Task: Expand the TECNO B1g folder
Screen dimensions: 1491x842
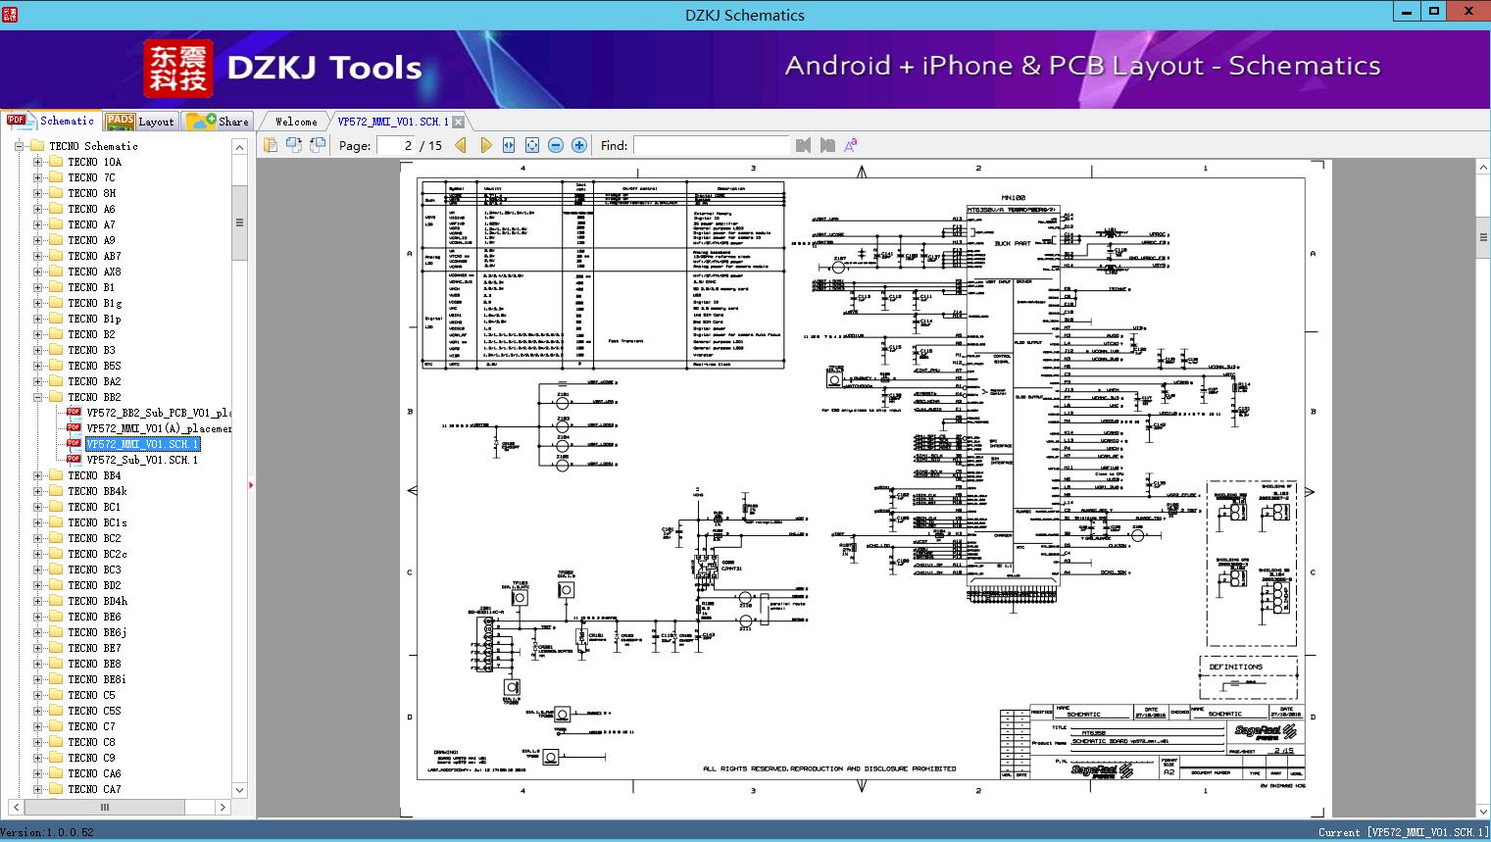Action: pos(38,303)
